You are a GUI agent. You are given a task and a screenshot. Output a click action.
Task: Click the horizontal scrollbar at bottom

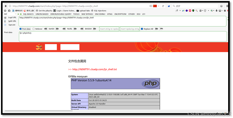click(39, 111)
